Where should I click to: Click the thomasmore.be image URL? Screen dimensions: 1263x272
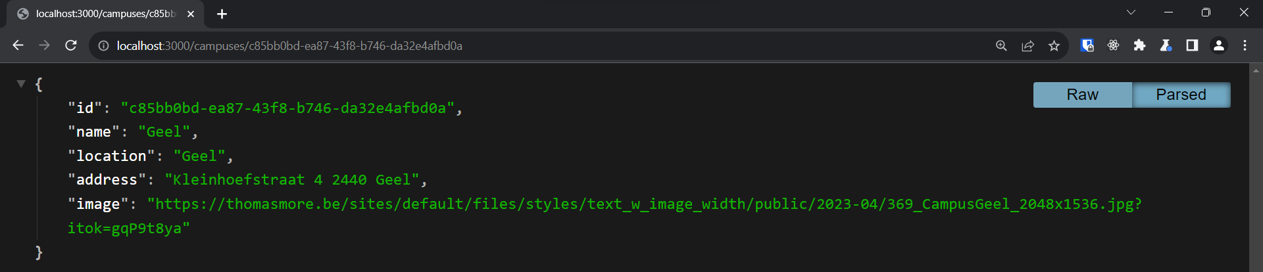pos(645,204)
